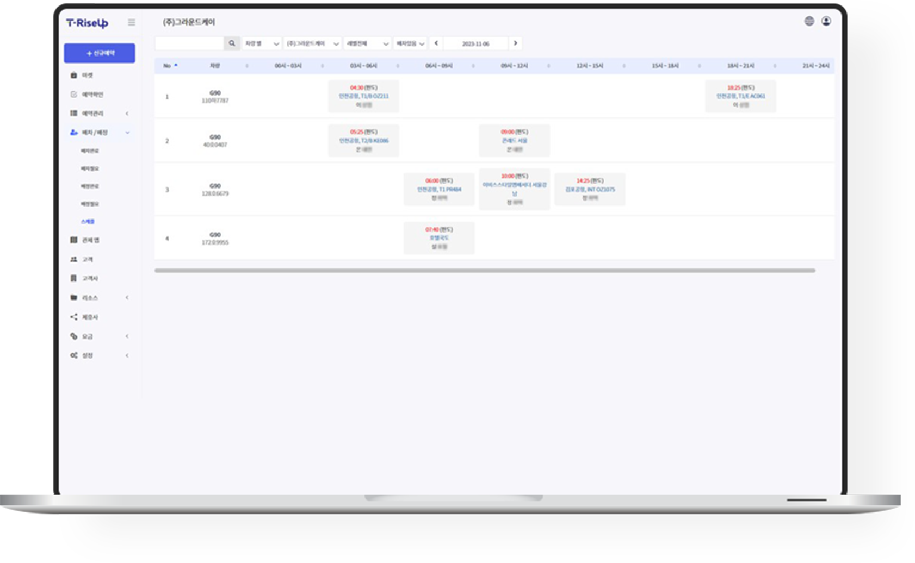Image resolution: width=915 pixels, height=563 pixels.
Task: Expand the 설정 sidebar chevron
Action: click(127, 355)
